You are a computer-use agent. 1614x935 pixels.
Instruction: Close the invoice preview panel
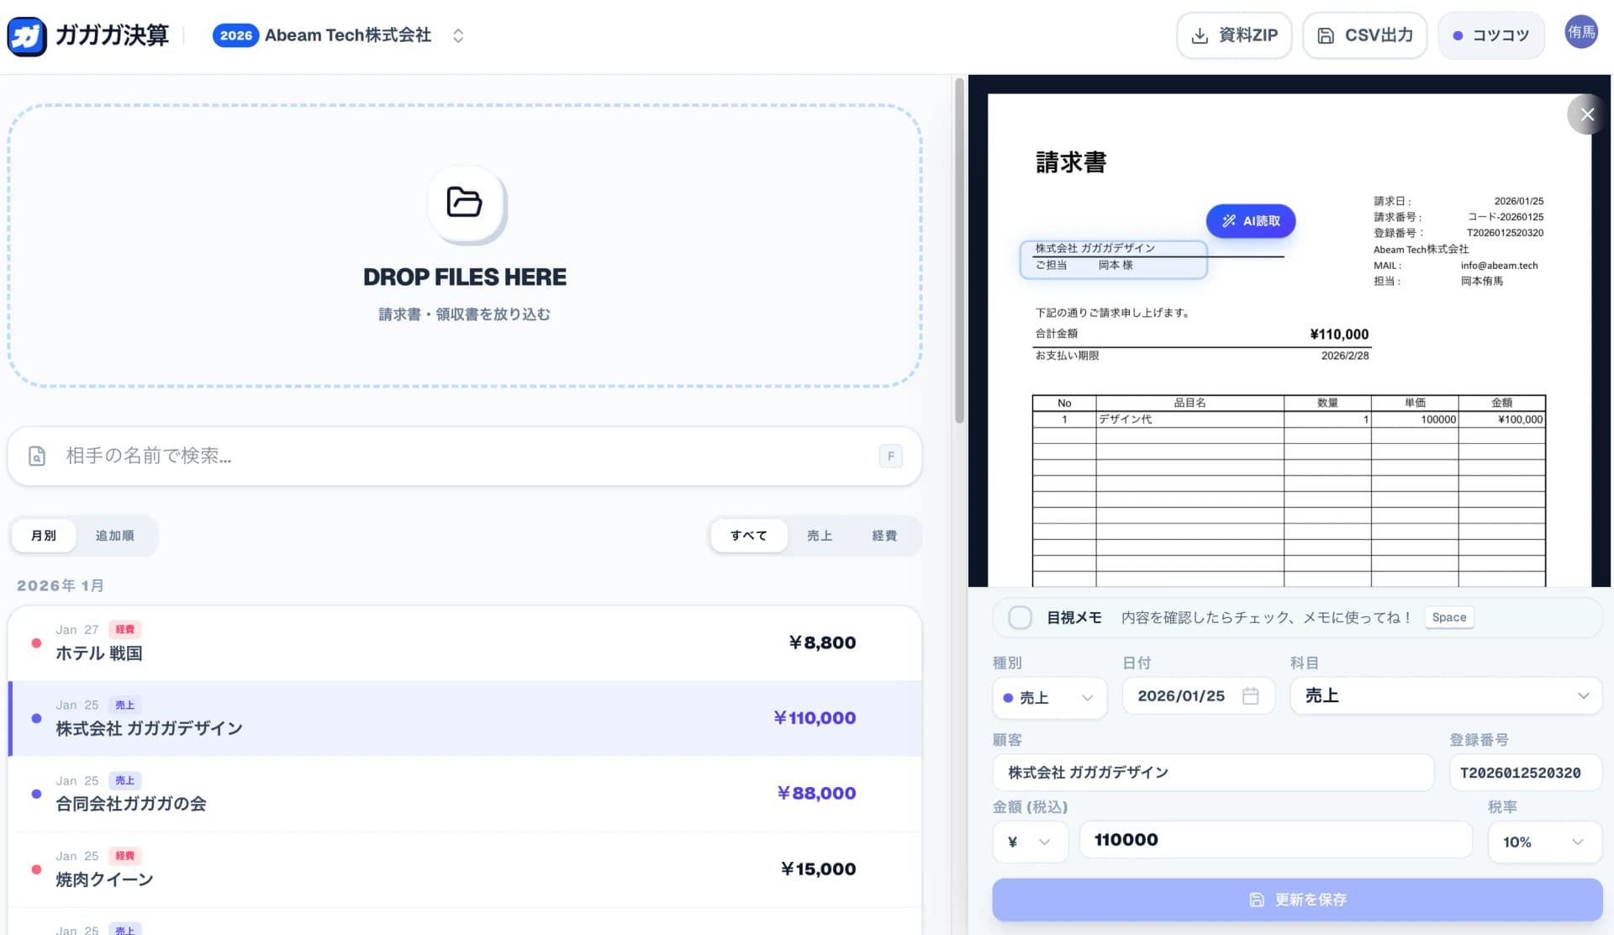point(1586,114)
